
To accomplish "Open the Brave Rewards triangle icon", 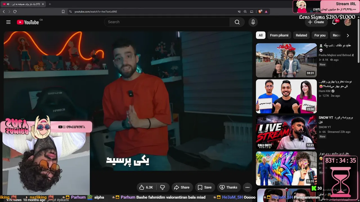I will (x=266, y=12).
